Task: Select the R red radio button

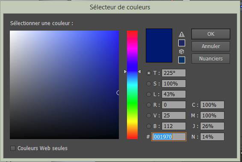Action: tap(149, 105)
